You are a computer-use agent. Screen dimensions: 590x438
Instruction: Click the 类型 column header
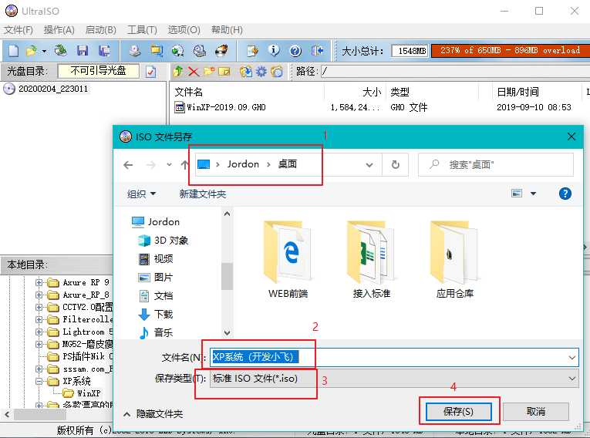click(400, 92)
